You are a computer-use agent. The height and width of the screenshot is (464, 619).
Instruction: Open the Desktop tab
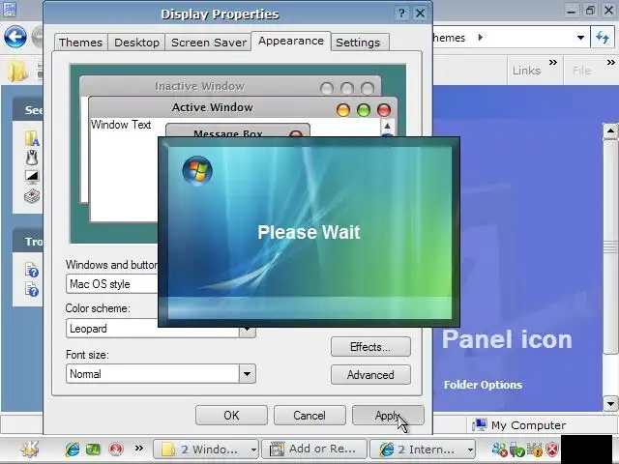136,43
